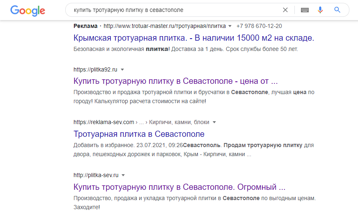Open the ad titled "Крымская тротуарная плитка"
The image size is (358, 219).
pyautogui.click(x=193, y=38)
